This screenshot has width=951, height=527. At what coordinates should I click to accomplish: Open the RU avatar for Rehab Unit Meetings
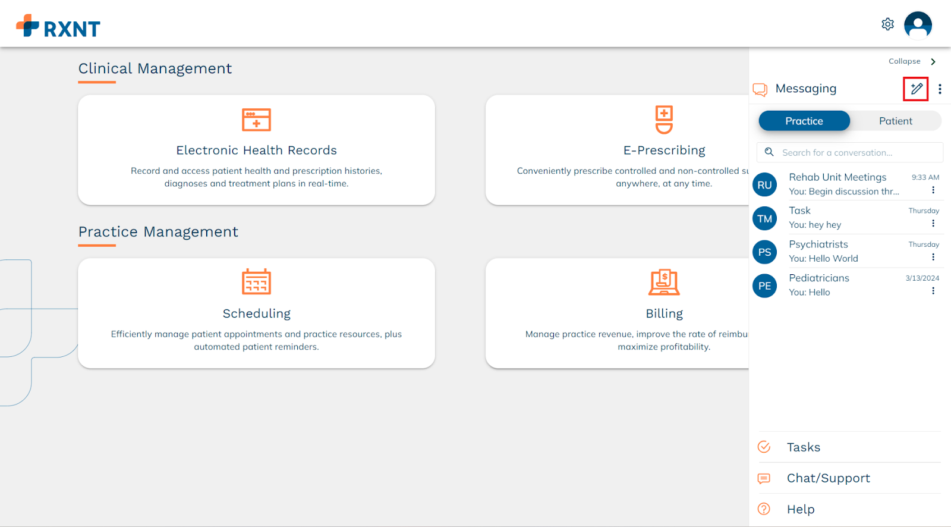tap(764, 185)
